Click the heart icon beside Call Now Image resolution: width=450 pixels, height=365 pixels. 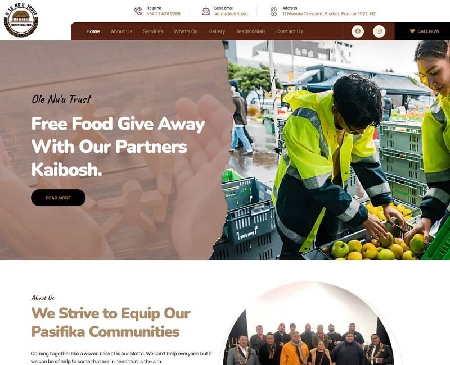(412, 31)
